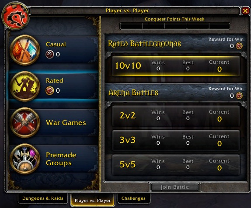251x208 pixels.
Task: Select the 5v5 arena bracket
Action: (x=176, y=165)
